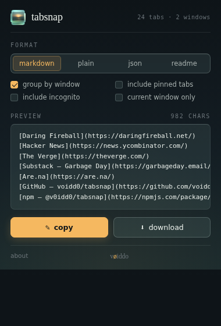Click the npm @v0idd0/tabsnap preview line

115,197
